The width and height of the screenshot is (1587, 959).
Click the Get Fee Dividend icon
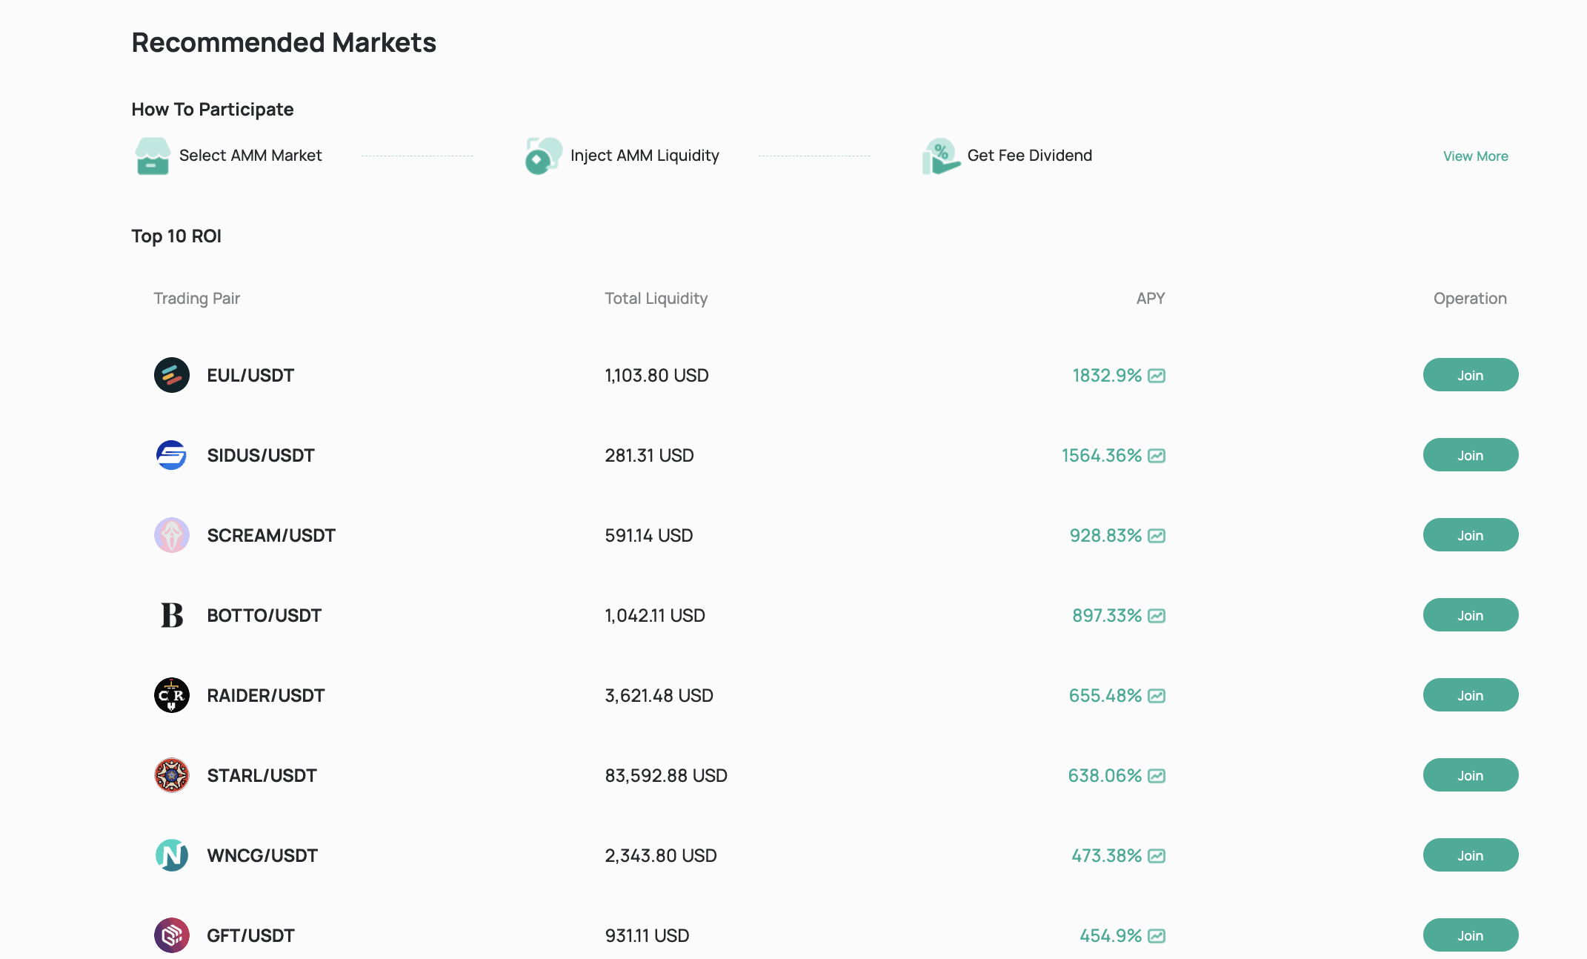[940, 156]
